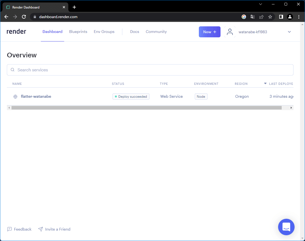Viewport: 305px width, 241px height.
Task: Go forward in browser history
Action: pyautogui.click(x=15, y=17)
